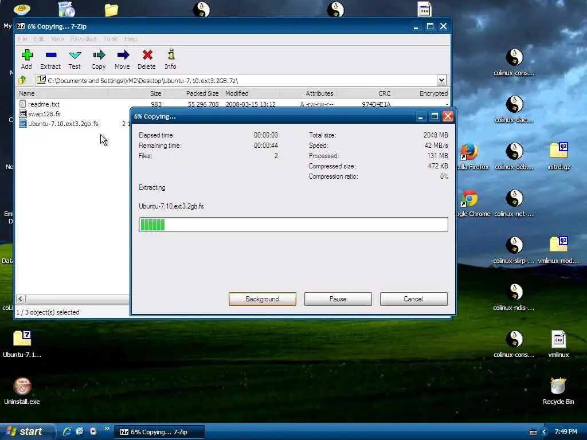Image resolution: width=587 pixels, height=440 pixels.
Task: Click the green extraction progress bar
Action: pyautogui.click(x=293, y=225)
